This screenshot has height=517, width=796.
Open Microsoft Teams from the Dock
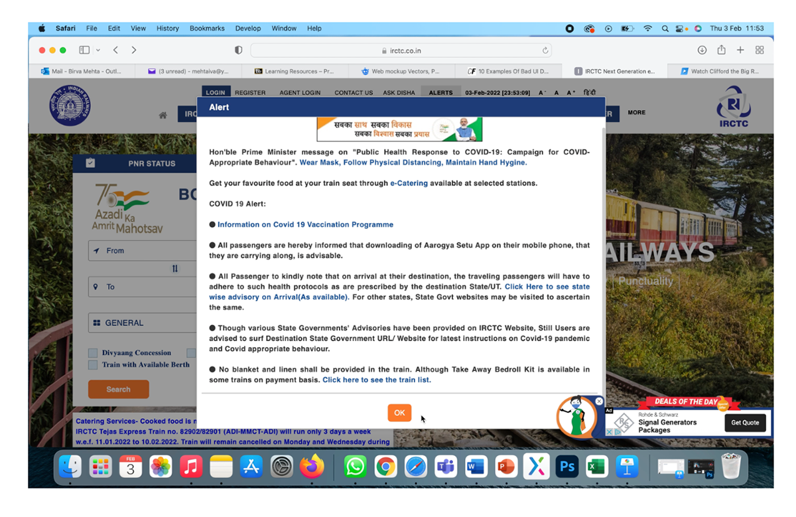[446, 467]
